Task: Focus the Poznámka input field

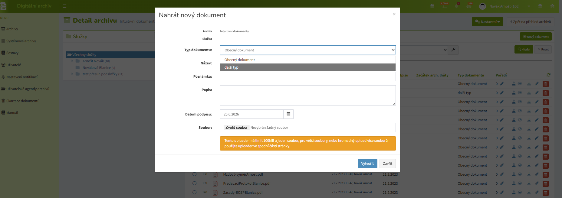Action: 308,76
